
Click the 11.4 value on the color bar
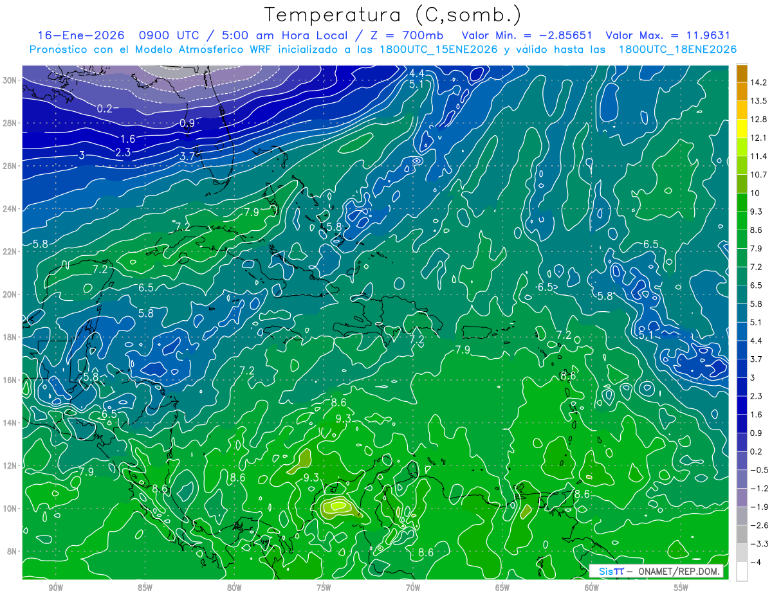tap(759, 156)
